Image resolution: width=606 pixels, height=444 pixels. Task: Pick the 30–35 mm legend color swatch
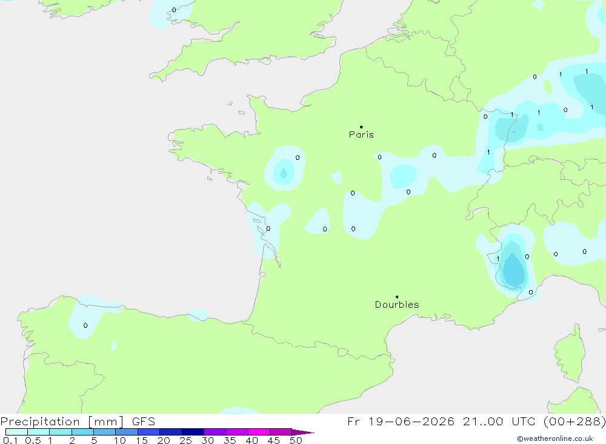point(215,432)
